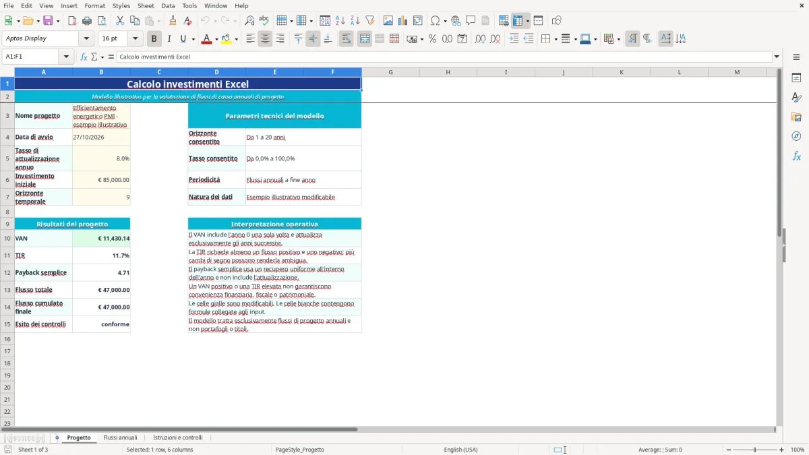Click the Export as PDF icon
This screenshot has width=809, height=455.
point(72,21)
